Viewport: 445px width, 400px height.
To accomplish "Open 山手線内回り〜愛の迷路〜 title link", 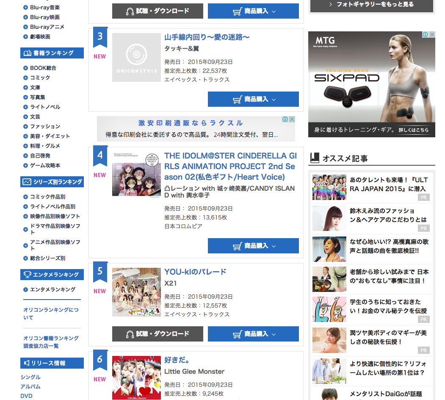I will (207, 37).
